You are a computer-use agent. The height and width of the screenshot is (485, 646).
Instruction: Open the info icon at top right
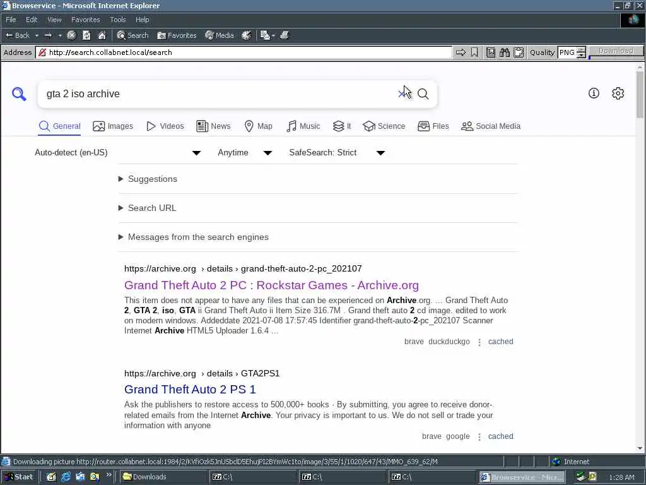594,93
